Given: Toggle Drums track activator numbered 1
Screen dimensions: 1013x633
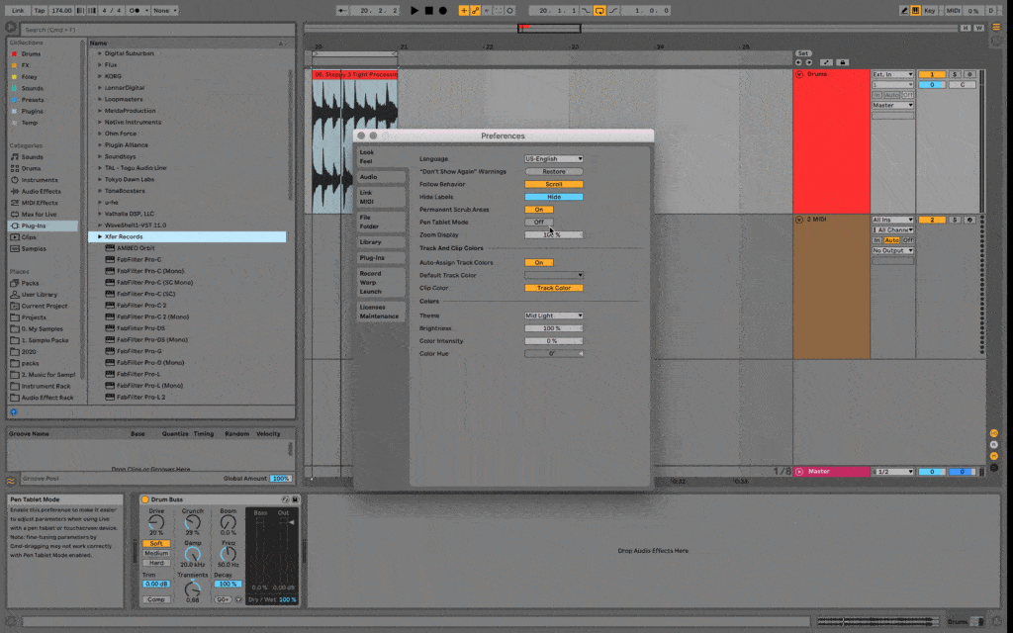Looking at the screenshot, I should [x=932, y=75].
